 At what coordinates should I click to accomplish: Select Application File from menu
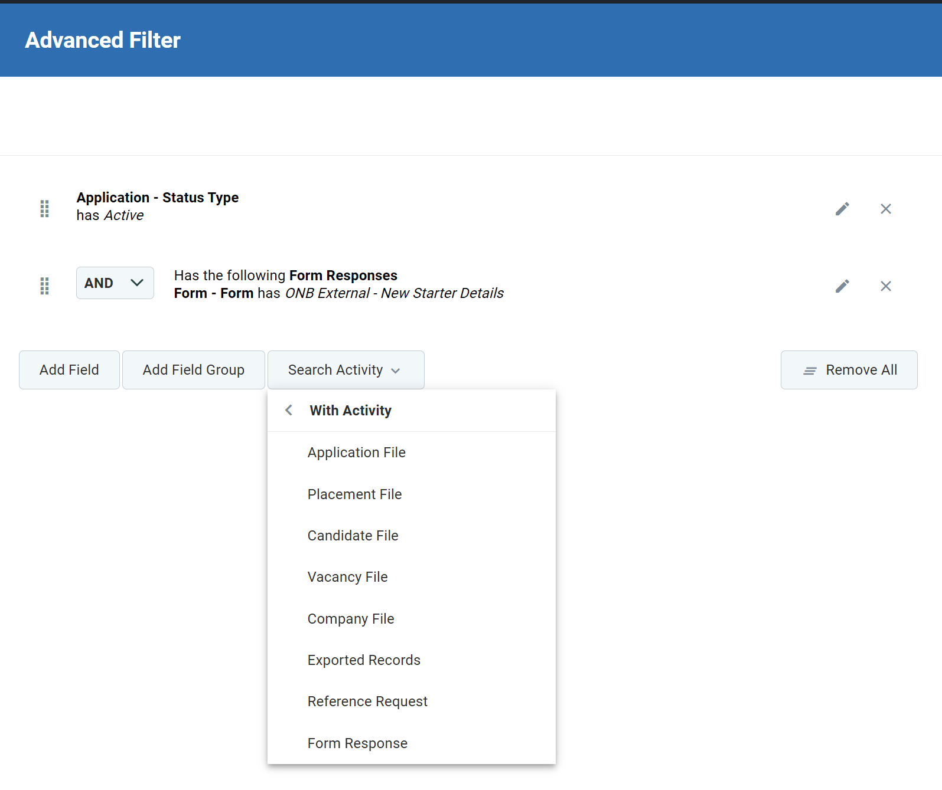point(412,453)
